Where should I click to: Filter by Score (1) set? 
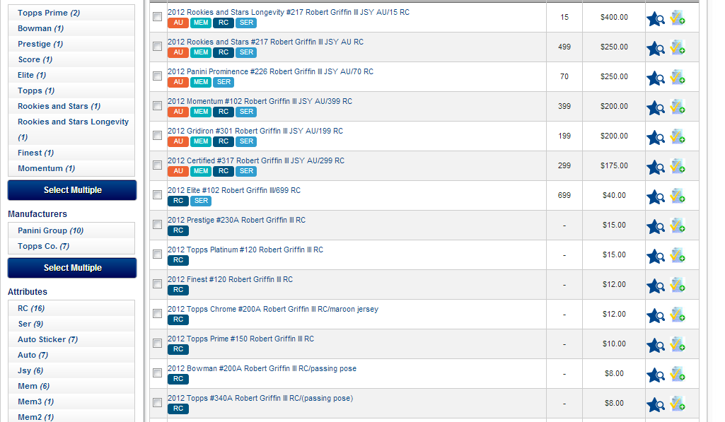pos(35,59)
